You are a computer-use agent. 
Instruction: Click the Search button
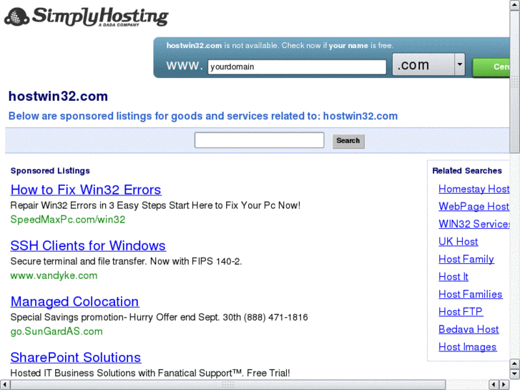coord(348,141)
